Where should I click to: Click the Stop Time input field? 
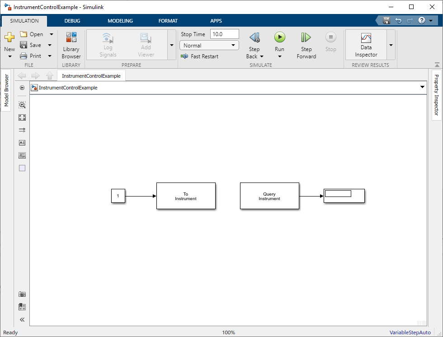click(225, 34)
